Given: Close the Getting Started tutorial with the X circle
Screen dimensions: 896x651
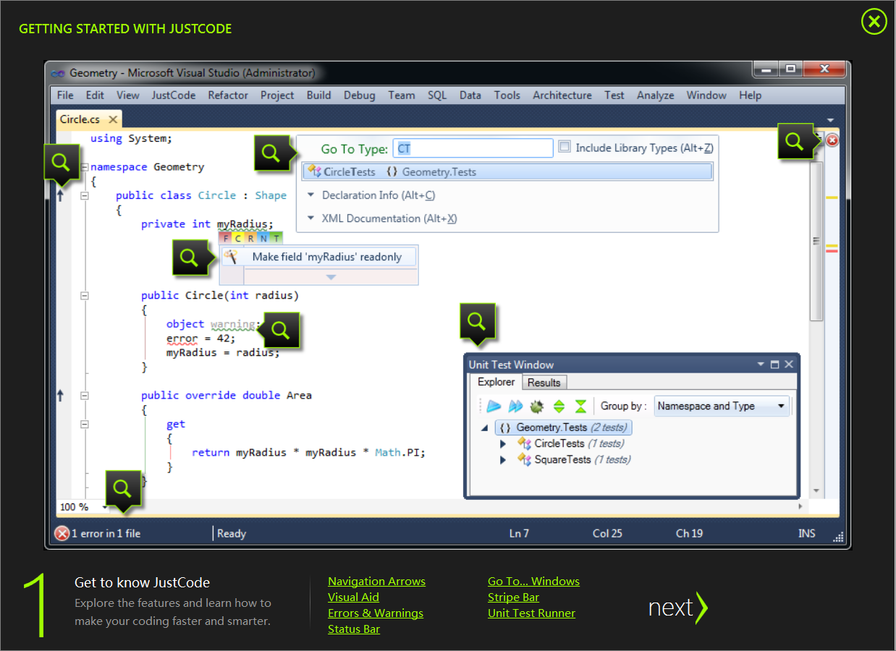Looking at the screenshot, I should (874, 21).
